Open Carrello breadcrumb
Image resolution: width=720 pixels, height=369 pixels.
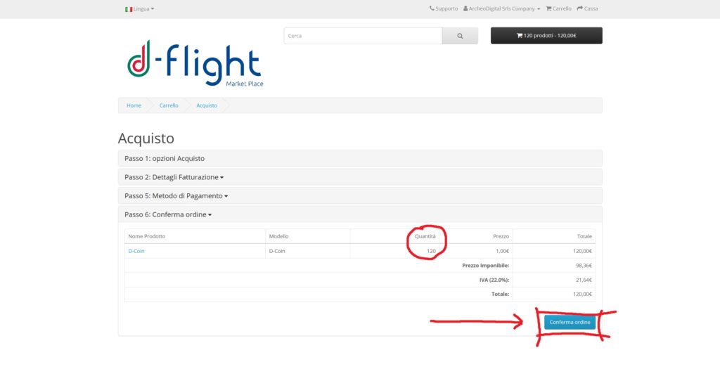169,105
